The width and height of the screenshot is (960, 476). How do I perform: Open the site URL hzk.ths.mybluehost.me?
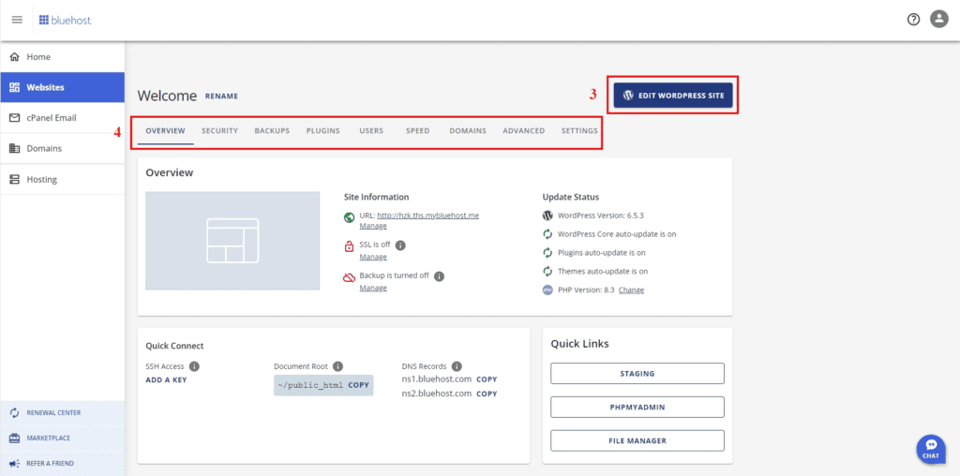427,216
